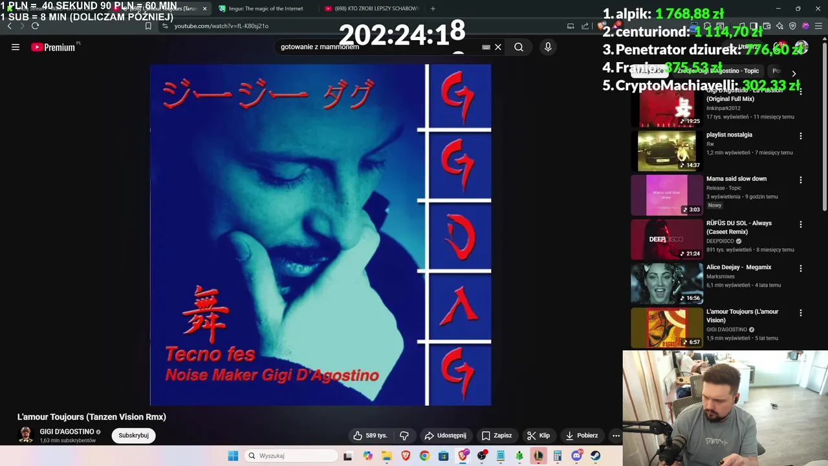
Task: Download the video with Pobierz
Action: coord(582,436)
